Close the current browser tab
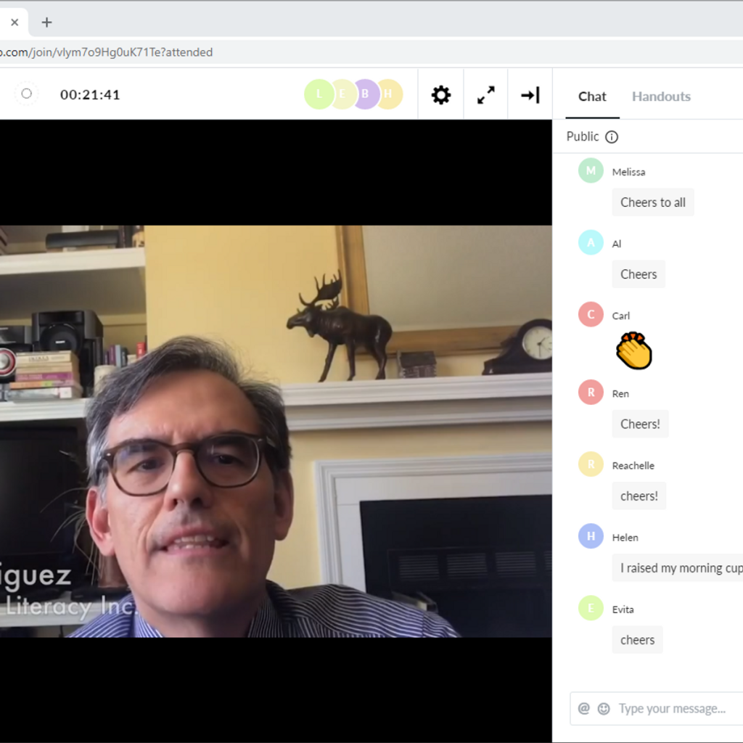 click(x=15, y=22)
